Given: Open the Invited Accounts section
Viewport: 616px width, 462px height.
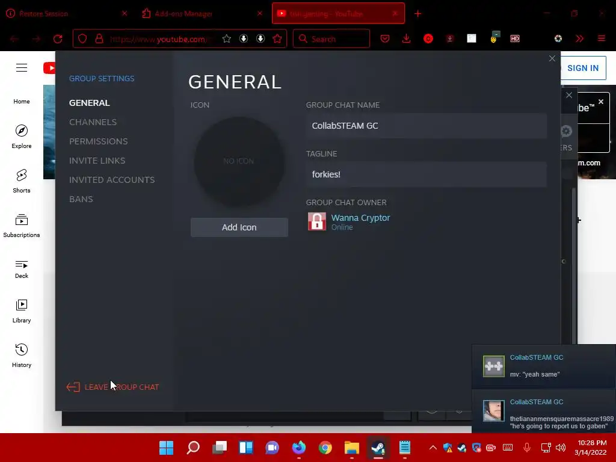Looking at the screenshot, I should pos(112,180).
